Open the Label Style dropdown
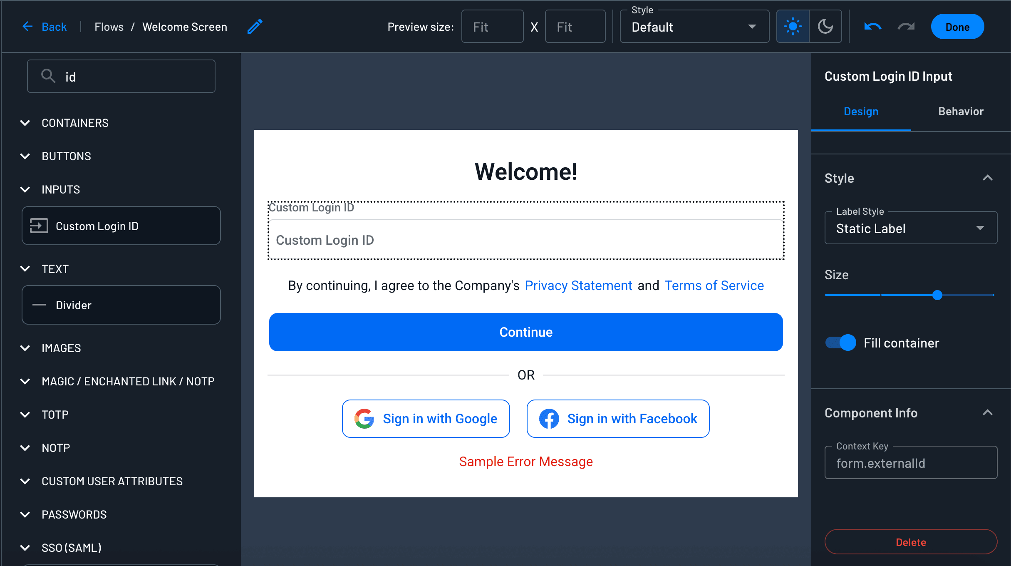Image resolution: width=1011 pixels, height=566 pixels. tap(910, 228)
